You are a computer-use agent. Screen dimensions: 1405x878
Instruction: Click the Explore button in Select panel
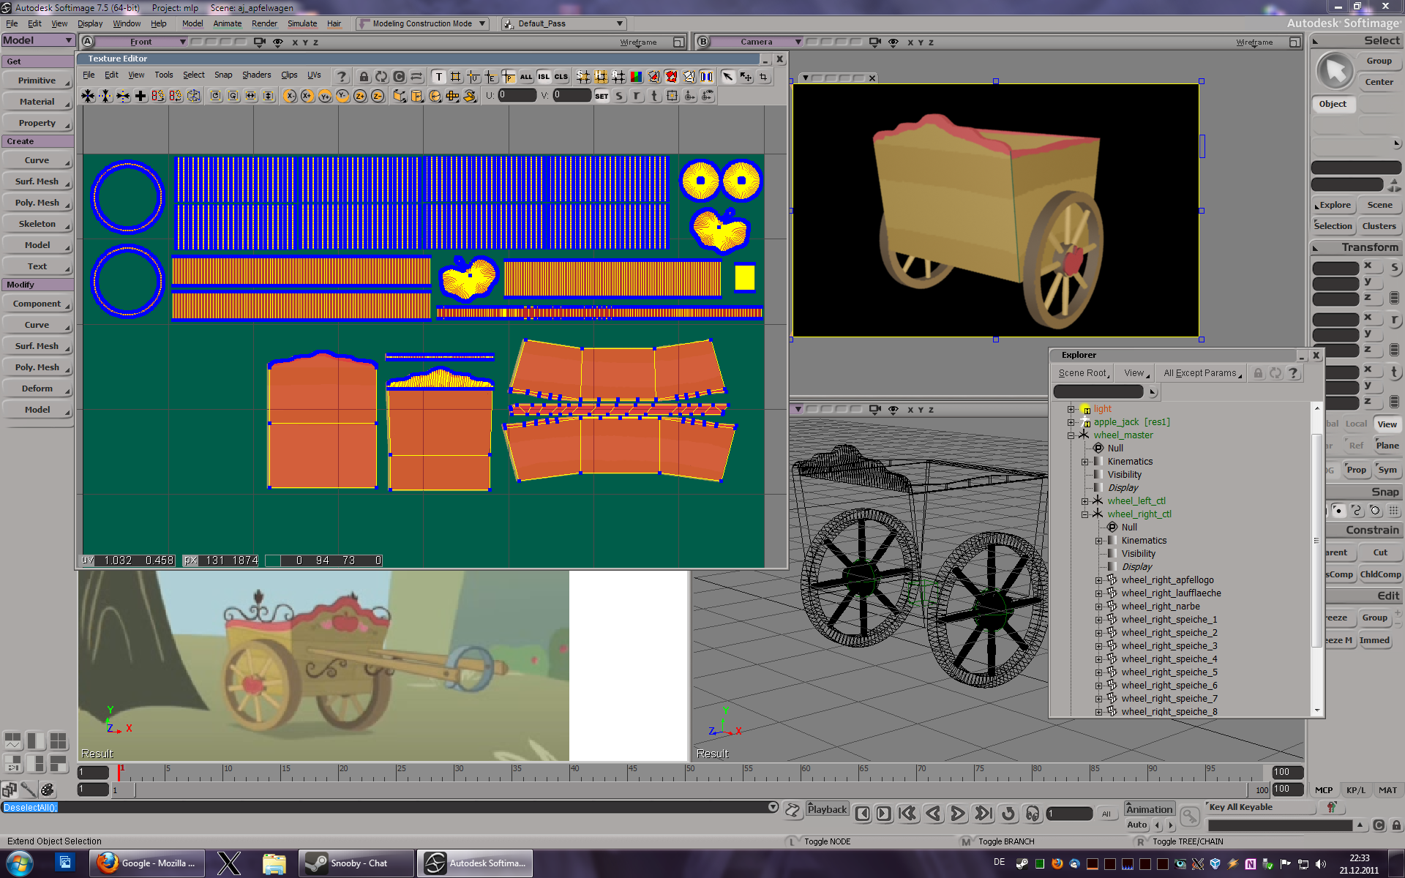click(1335, 206)
